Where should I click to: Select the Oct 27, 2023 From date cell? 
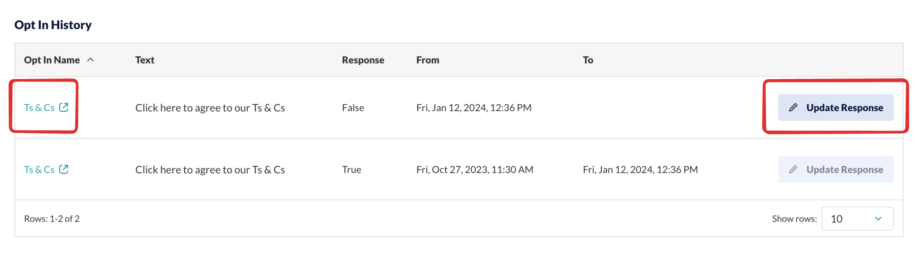coord(475,169)
